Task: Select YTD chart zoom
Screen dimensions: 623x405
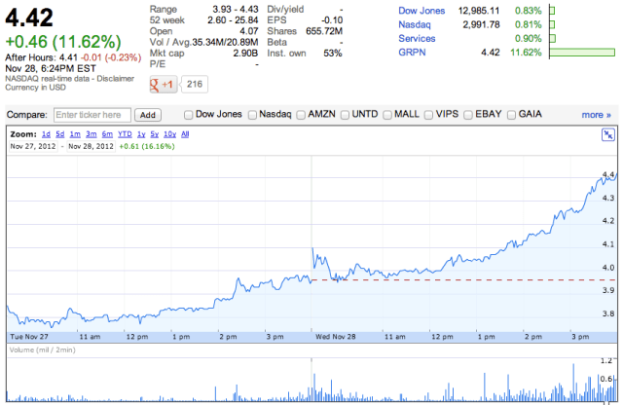Action: pyautogui.click(x=125, y=134)
